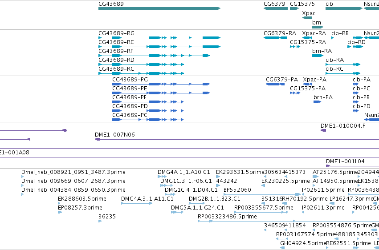The width and height of the screenshot is (379, 250).
Task: Click the DME1-010004.F clone label
Action: [343, 126]
